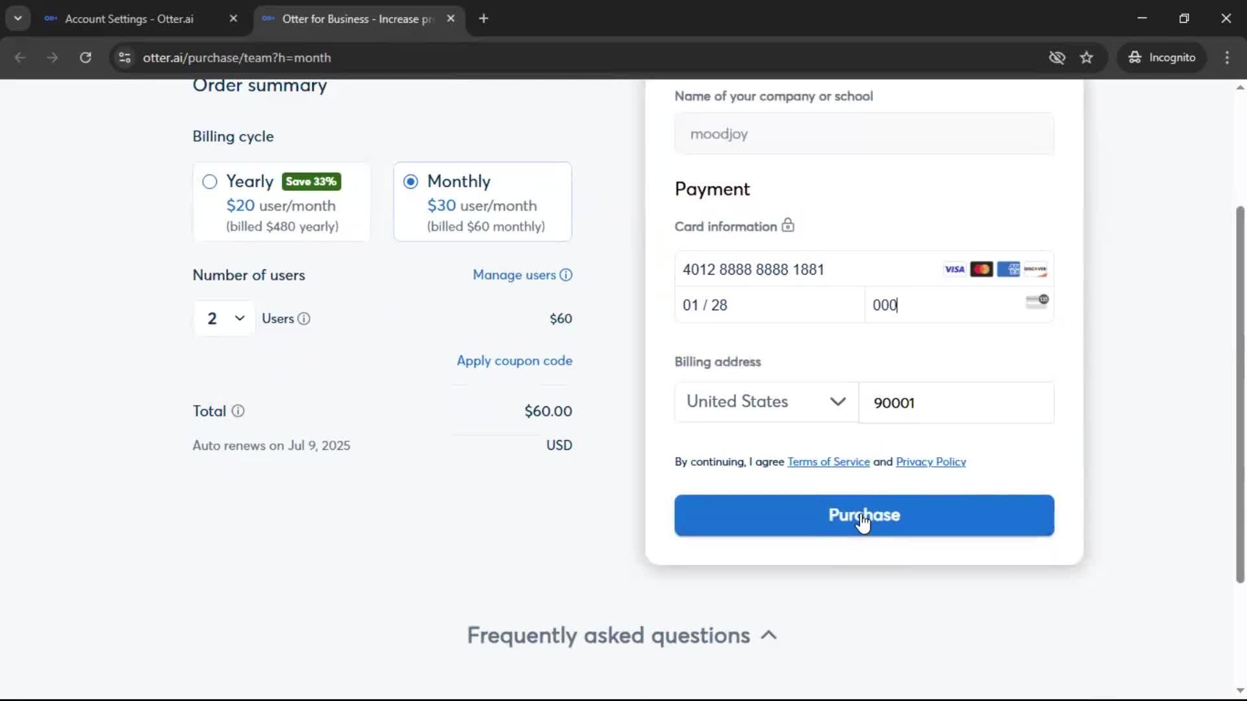1247x701 pixels.
Task: Open the Chrome three-dot menu
Action: (1227, 58)
